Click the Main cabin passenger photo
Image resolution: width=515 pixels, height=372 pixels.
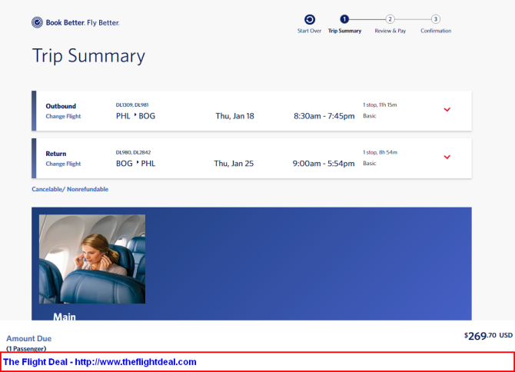click(92, 259)
